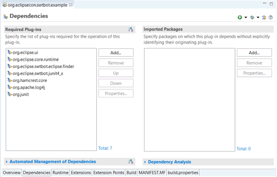
Task: Close the org.eclipsecon.swtbot.example editor tab
Action: pyautogui.click(x=71, y=5)
